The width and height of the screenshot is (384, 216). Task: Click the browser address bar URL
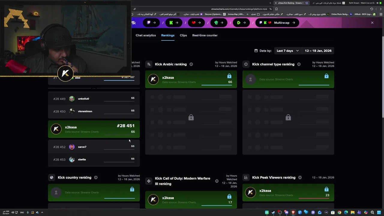239,9
